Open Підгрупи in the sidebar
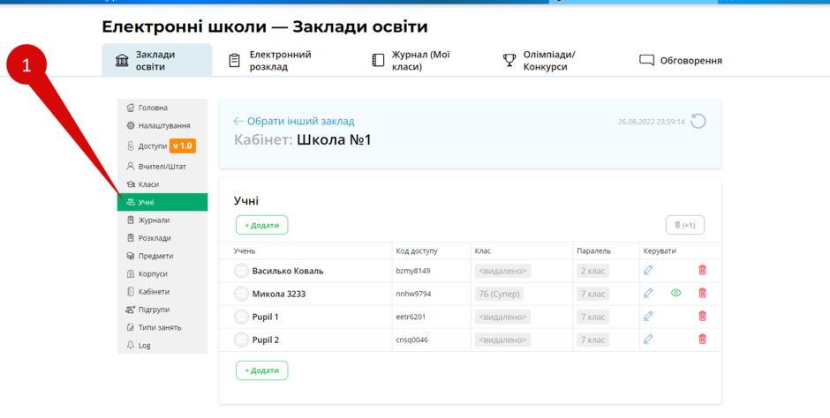Screen dimensions: 830x418 tap(162, 310)
